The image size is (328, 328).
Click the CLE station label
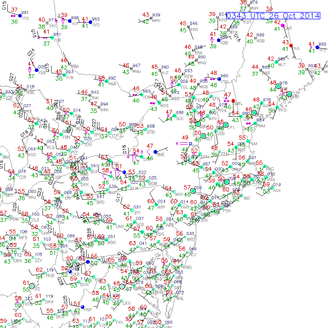36,220
